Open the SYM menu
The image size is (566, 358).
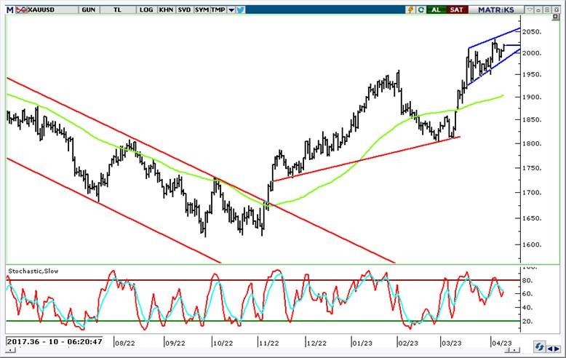point(202,9)
